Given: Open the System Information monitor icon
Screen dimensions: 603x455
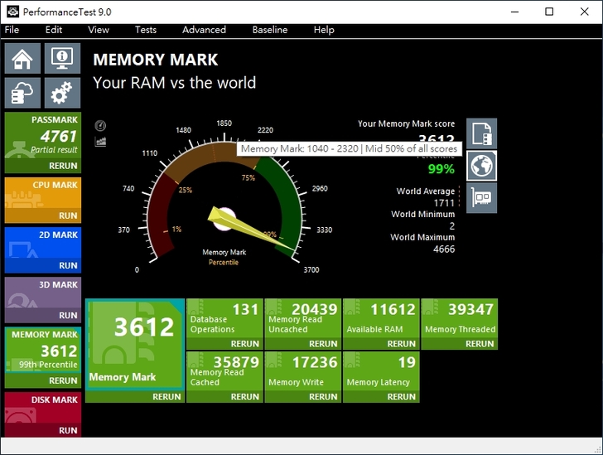Looking at the screenshot, I should click(61, 59).
